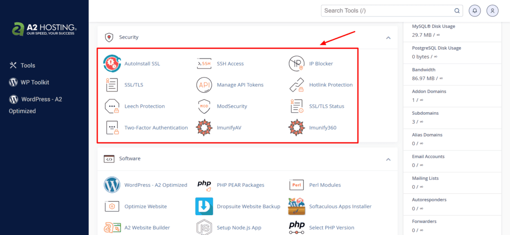Open the PHP PEAR Packages icon
The width and height of the screenshot is (510, 235).
click(x=204, y=185)
